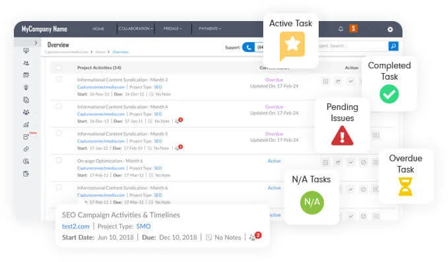Click the green N/A Tasks circle
Image resolution: width=448 pixels, height=262 pixels.
(x=312, y=202)
